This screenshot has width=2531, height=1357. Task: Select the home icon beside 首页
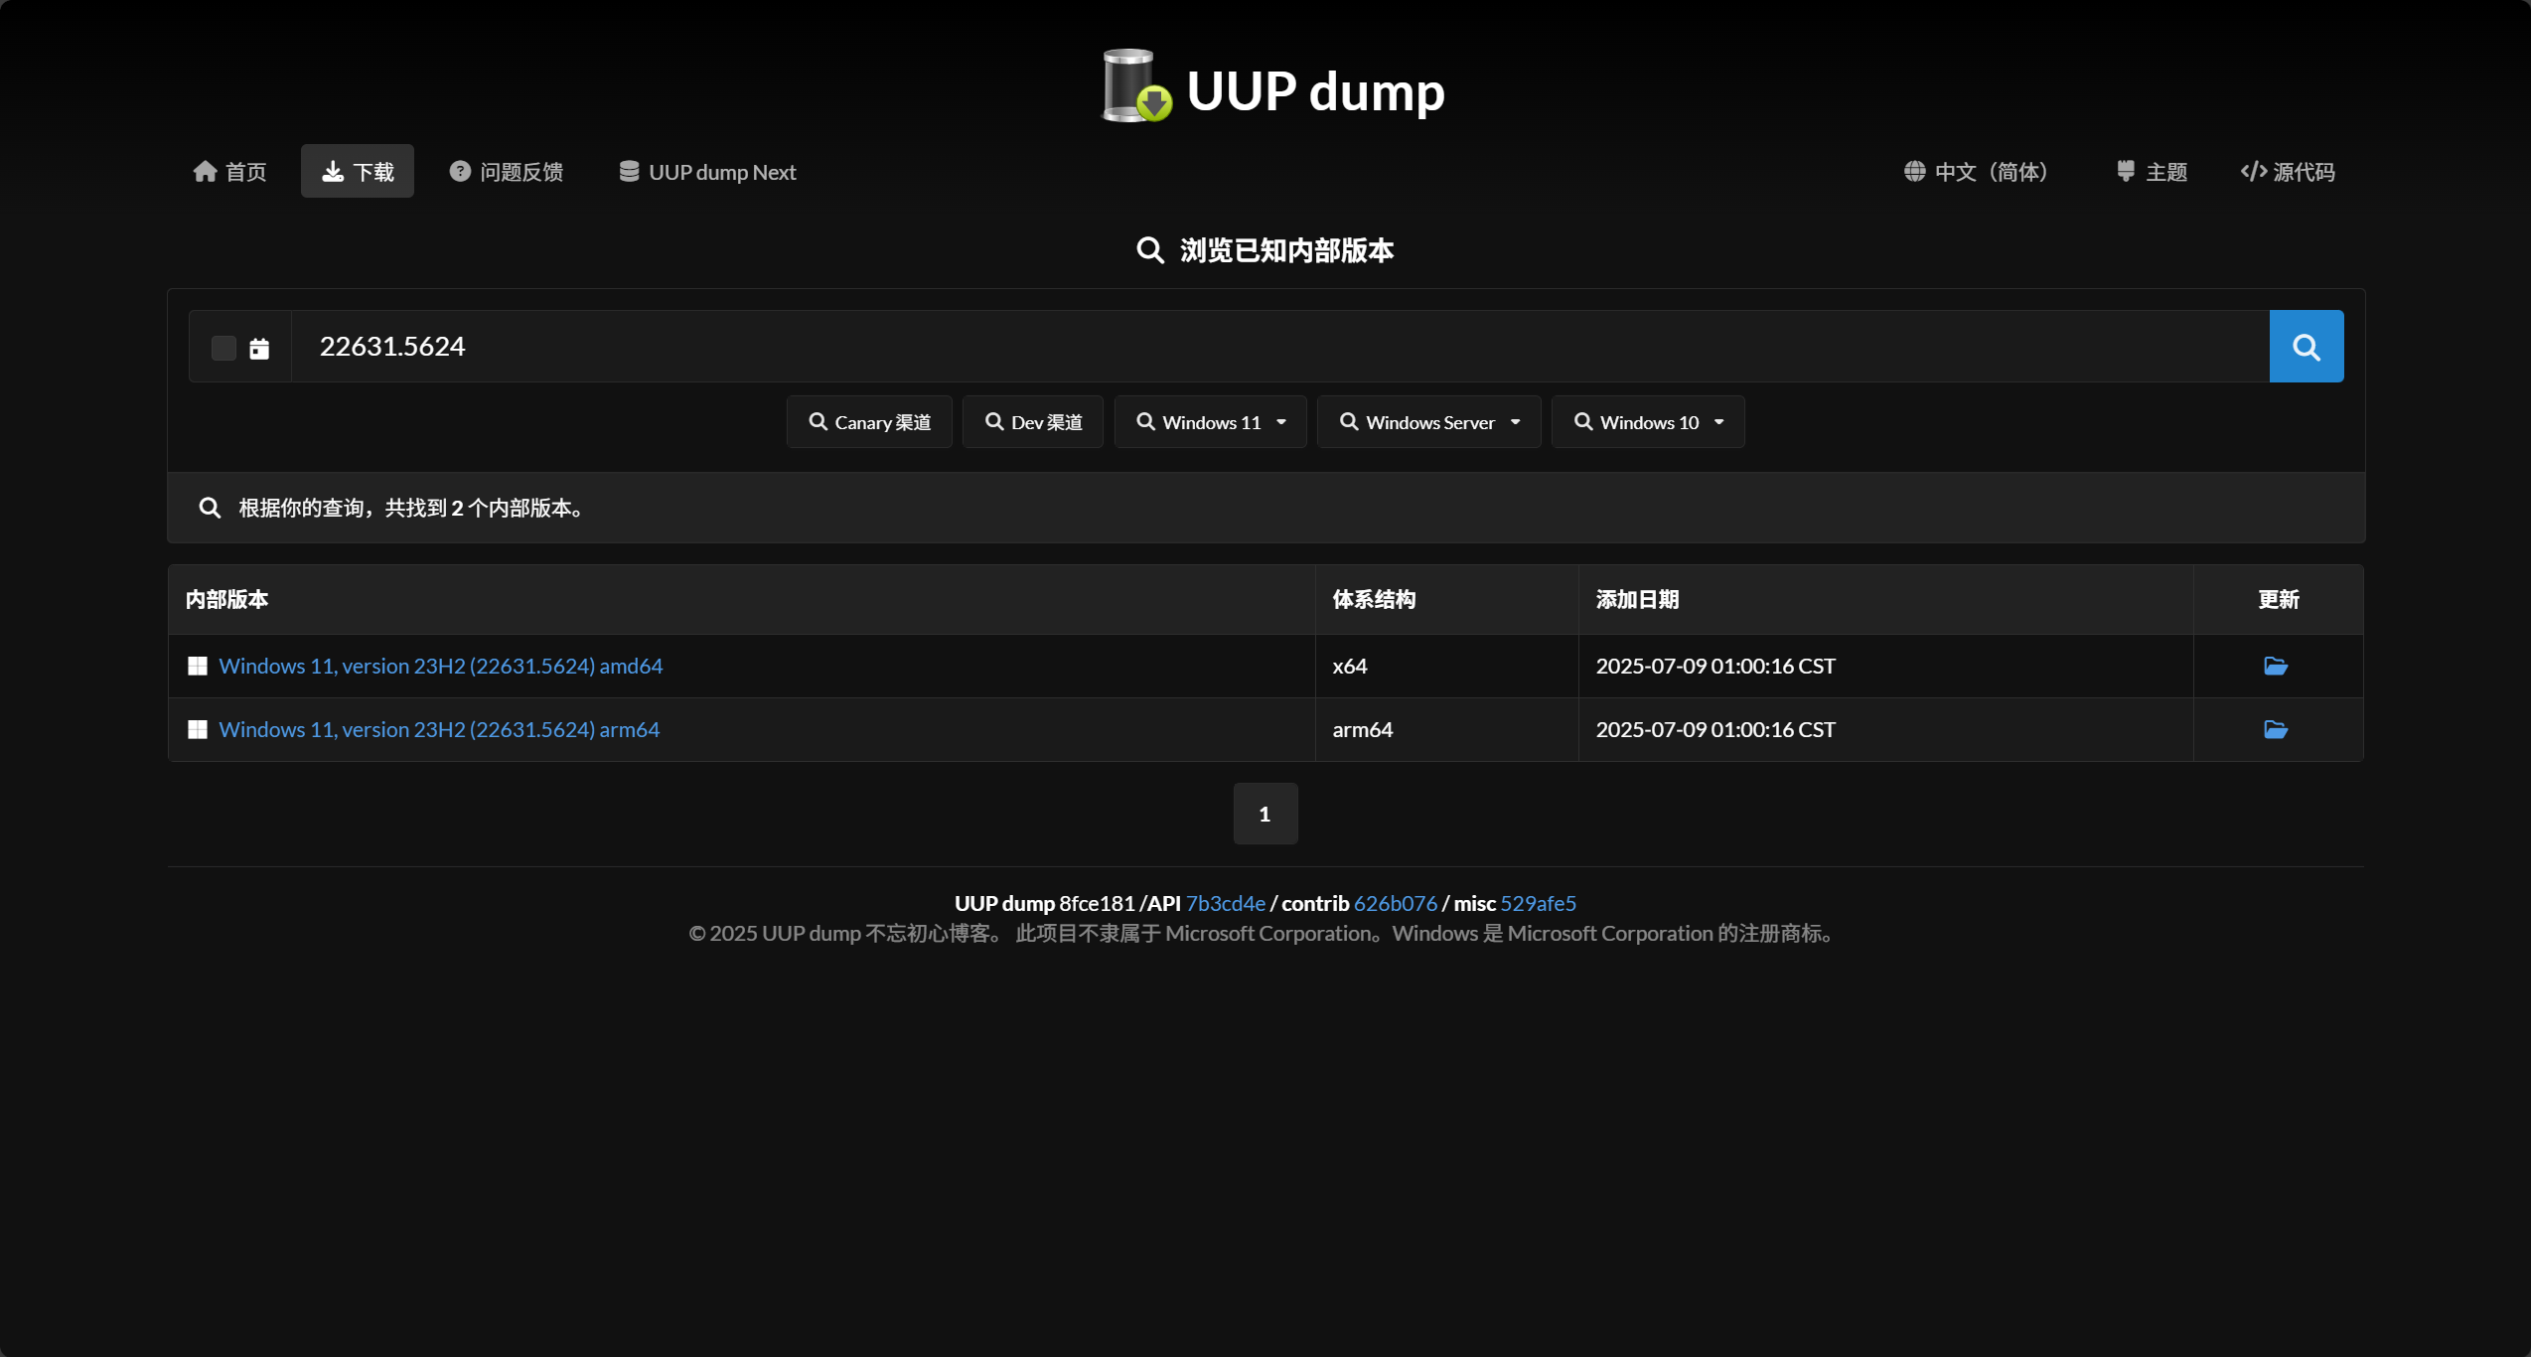click(x=207, y=170)
